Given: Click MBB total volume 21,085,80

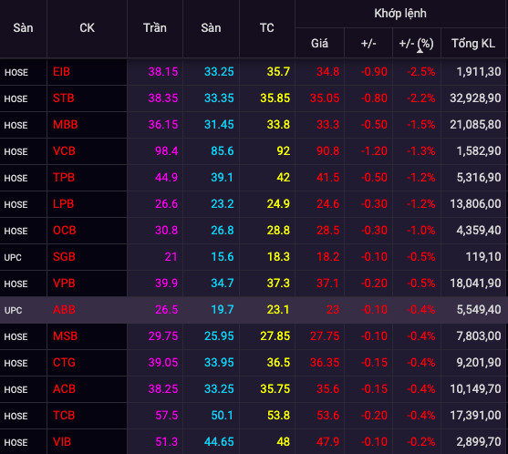Looking at the screenshot, I should point(475,125).
